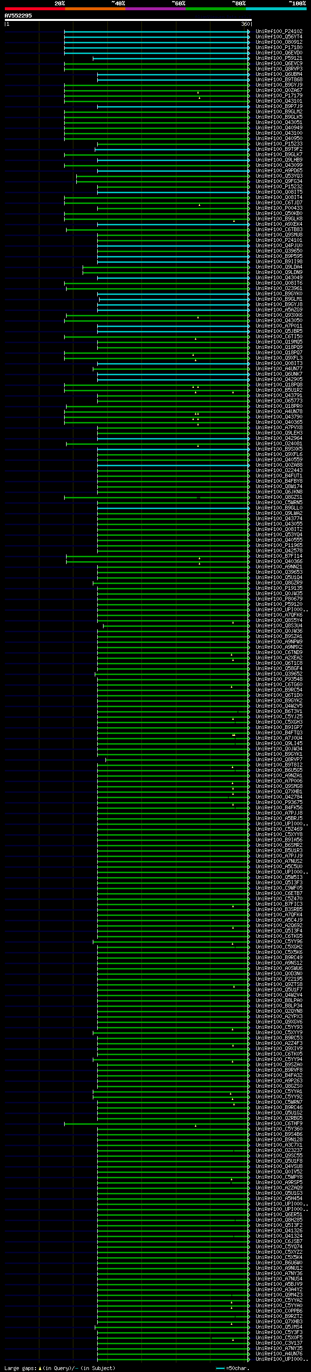Select the UniRef100_B6U6W0 label
Viewport: 311px width, 1372px height.
(278, 1263)
